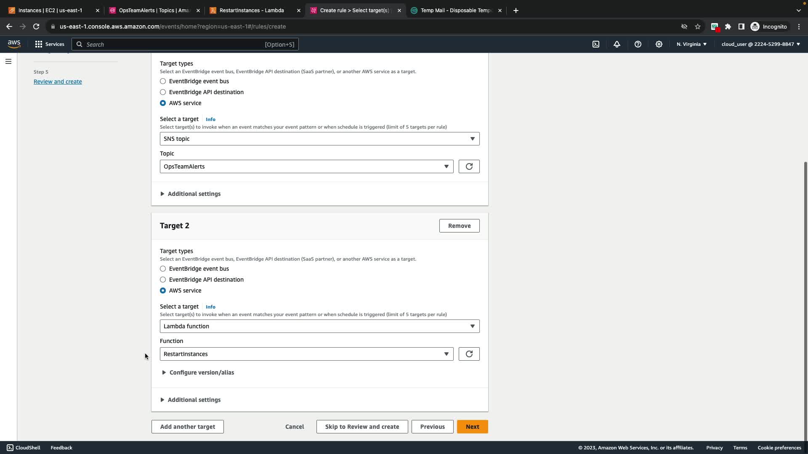
Task: Toggle the side navigation hamburger menu
Action: click(x=8, y=61)
